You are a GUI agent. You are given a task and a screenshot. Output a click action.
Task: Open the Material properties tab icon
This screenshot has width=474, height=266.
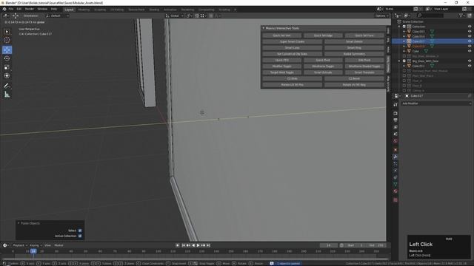(395, 191)
